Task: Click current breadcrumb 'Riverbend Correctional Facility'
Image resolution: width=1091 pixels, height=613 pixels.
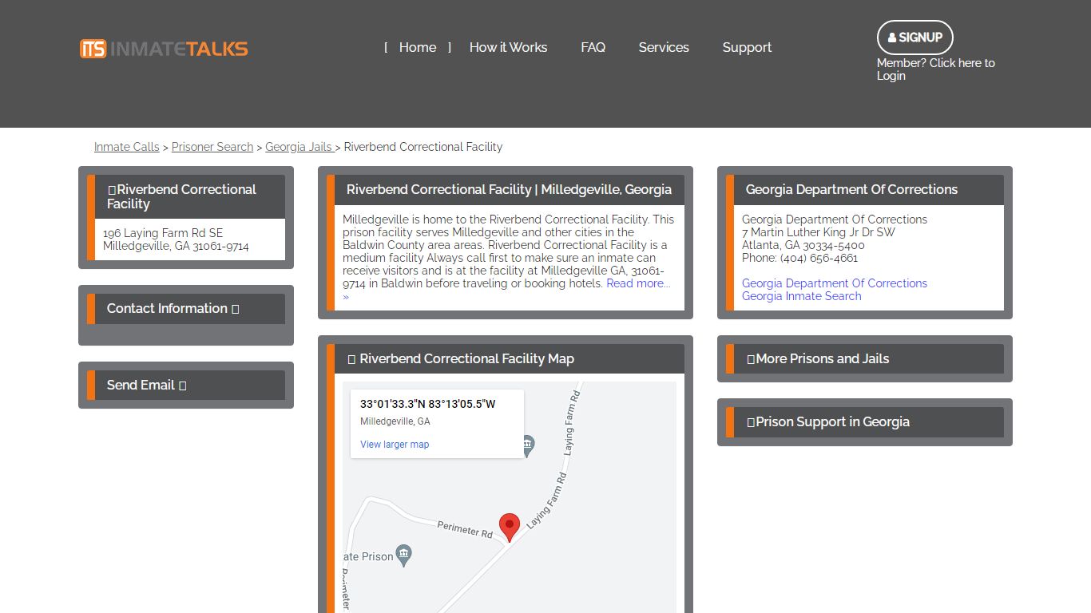Action: pyautogui.click(x=423, y=147)
